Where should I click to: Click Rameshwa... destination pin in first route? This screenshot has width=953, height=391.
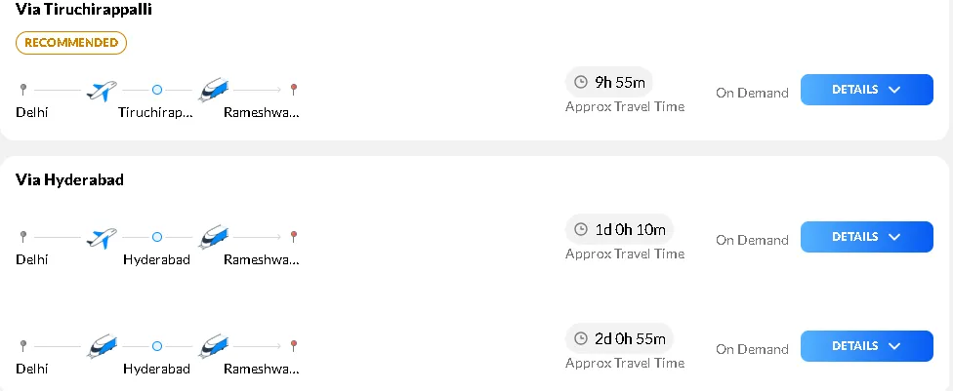coord(294,90)
